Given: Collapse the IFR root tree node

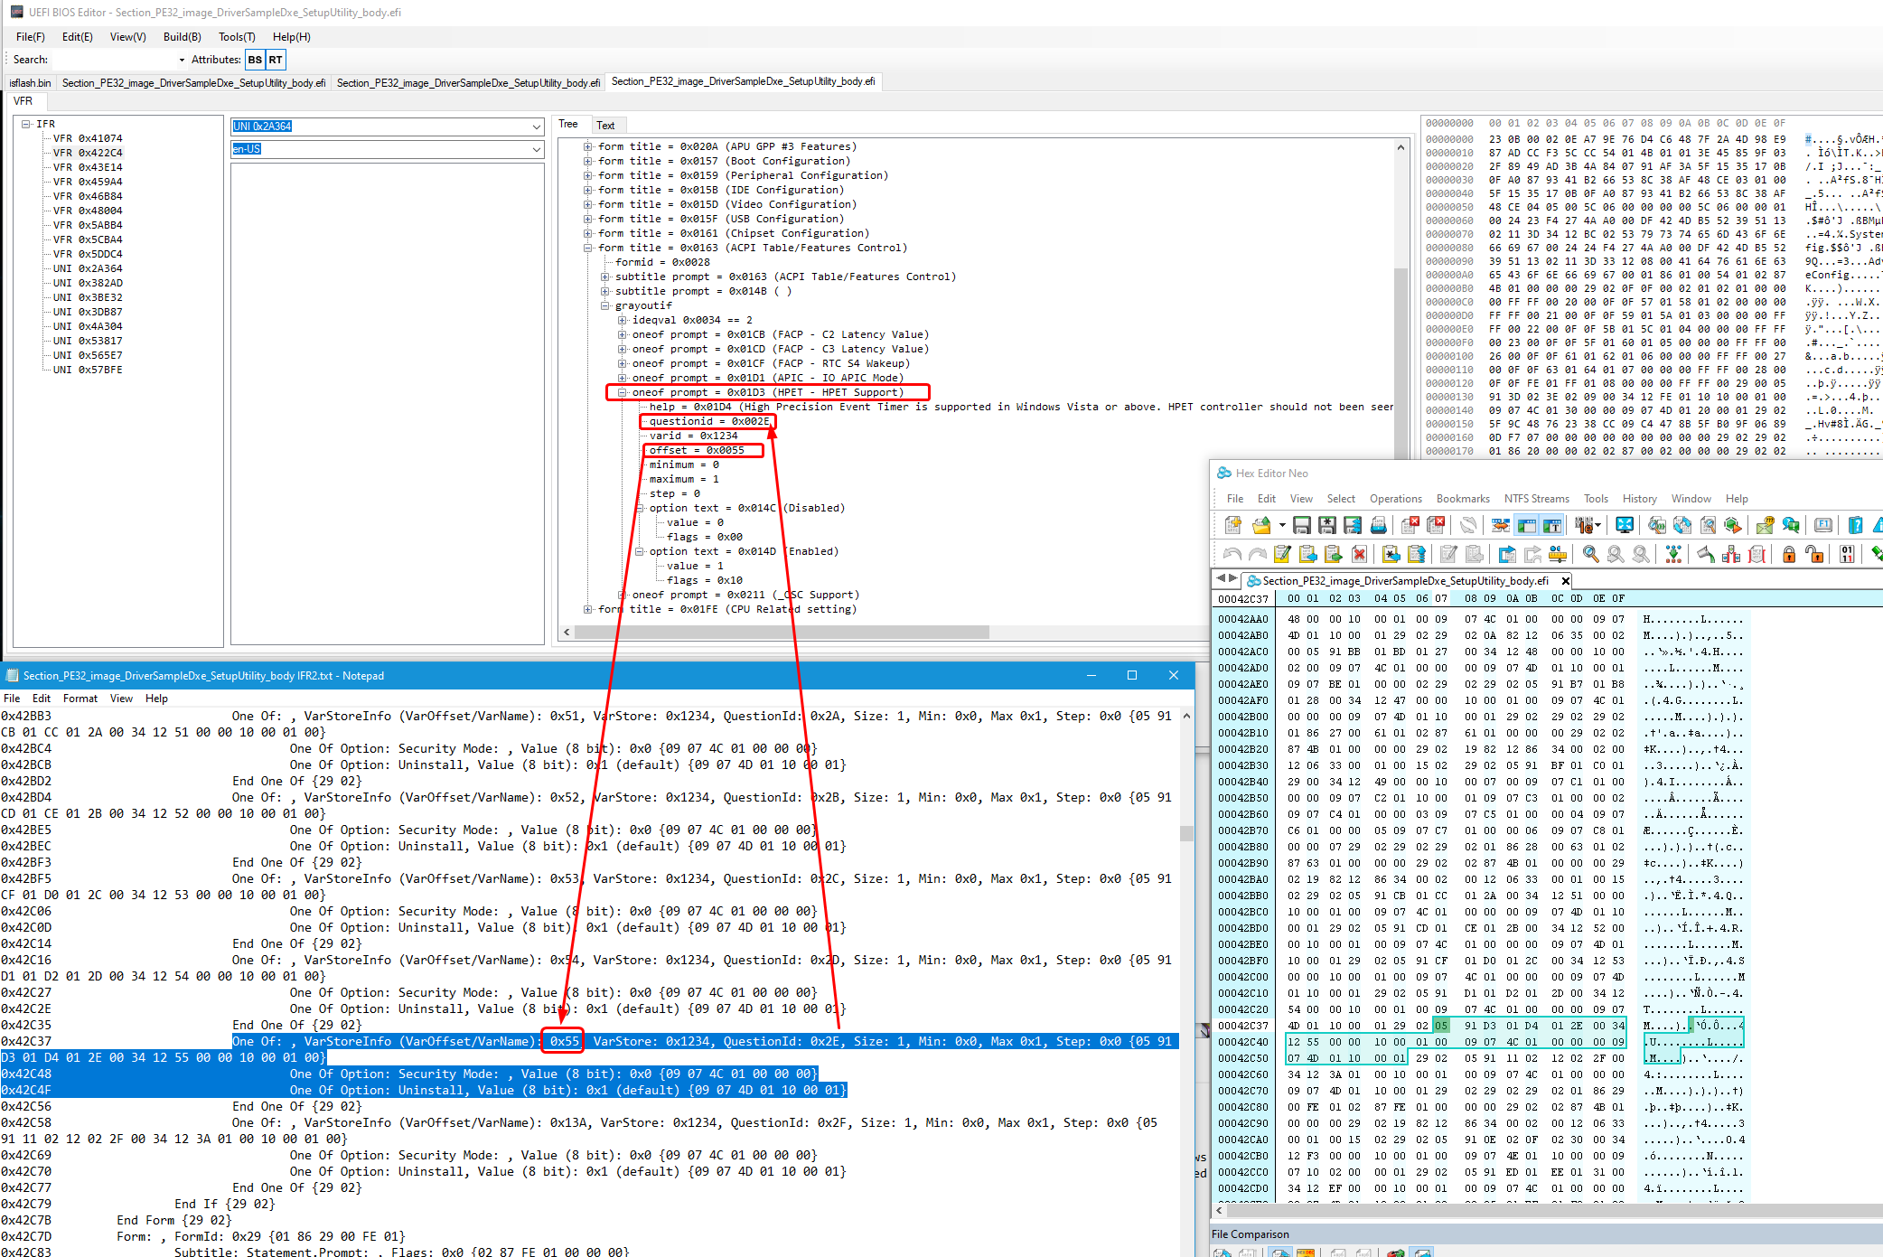Looking at the screenshot, I should [26, 124].
